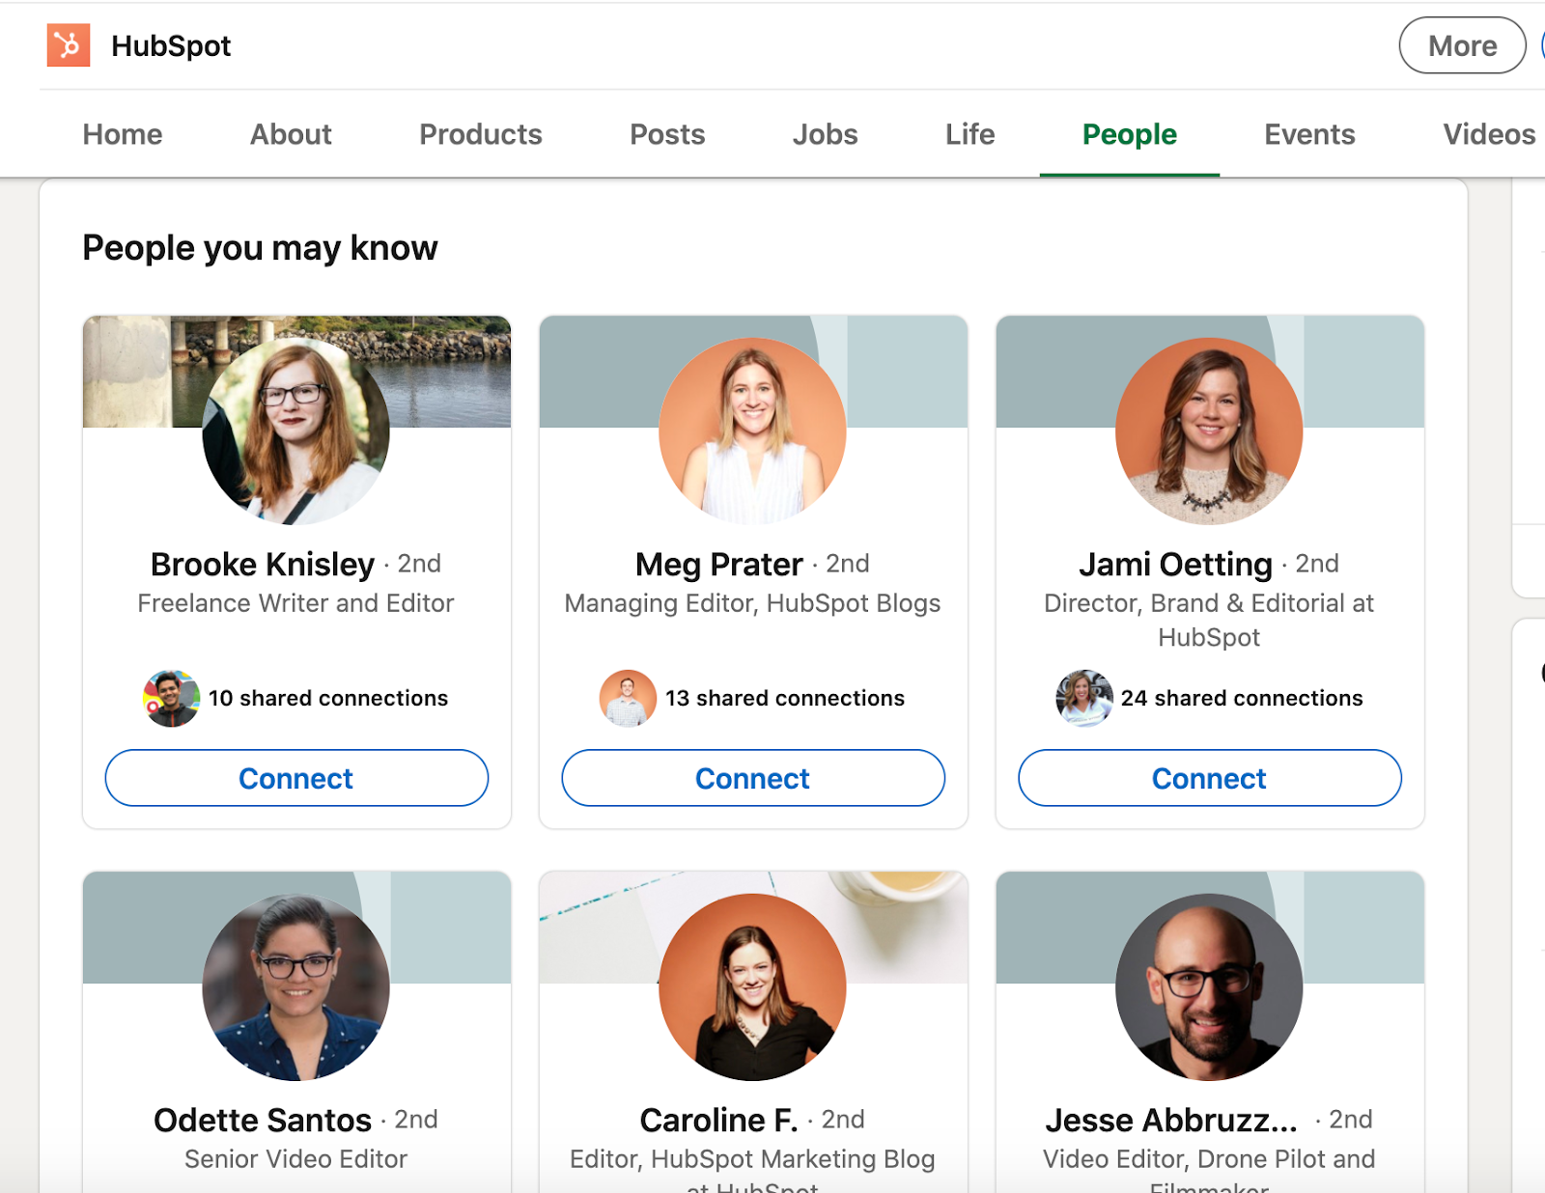The width and height of the screenshot is (1545, 1193).
Task: Click Odette Santos's profile picture
Action: (x=295, y=986)
